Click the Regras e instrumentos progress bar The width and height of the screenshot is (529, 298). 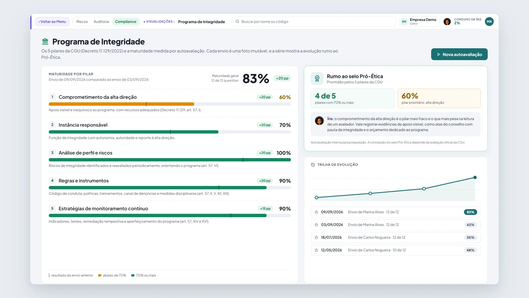tap(170, 188)
